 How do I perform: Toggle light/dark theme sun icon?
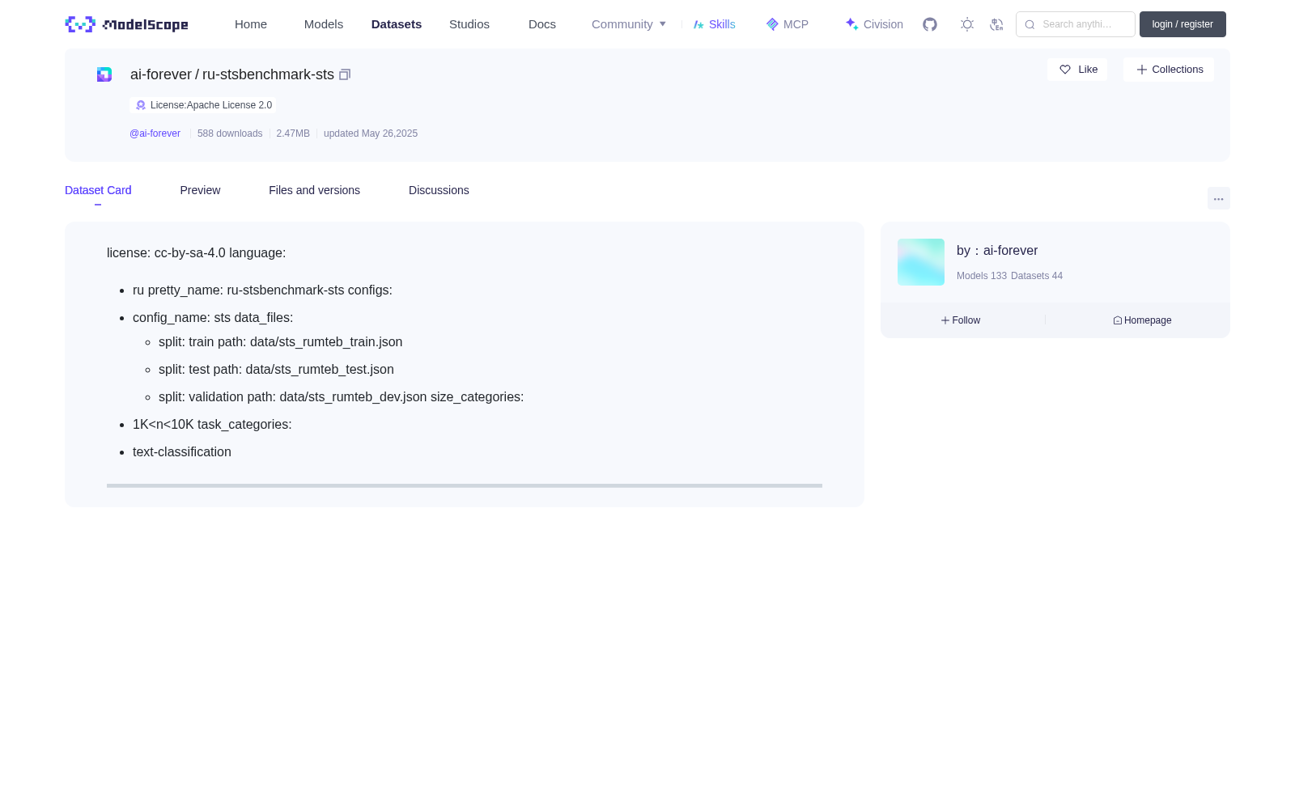967,24
